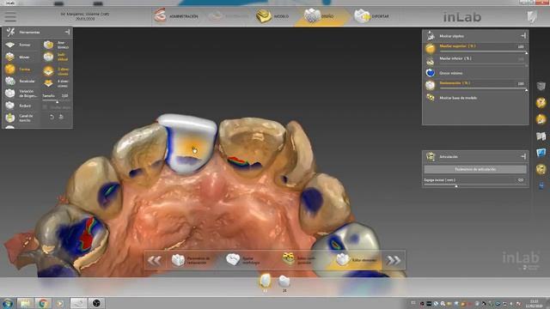Select the Mover tool
The width and height of the screenshot is (550, 309).
click(19, 58)
